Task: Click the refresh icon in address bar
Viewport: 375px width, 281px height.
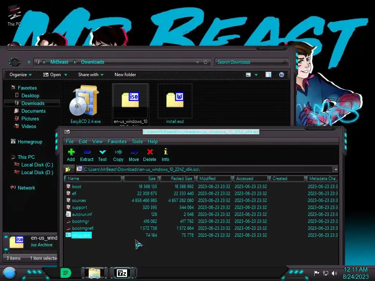Action: tap(205, 62)
